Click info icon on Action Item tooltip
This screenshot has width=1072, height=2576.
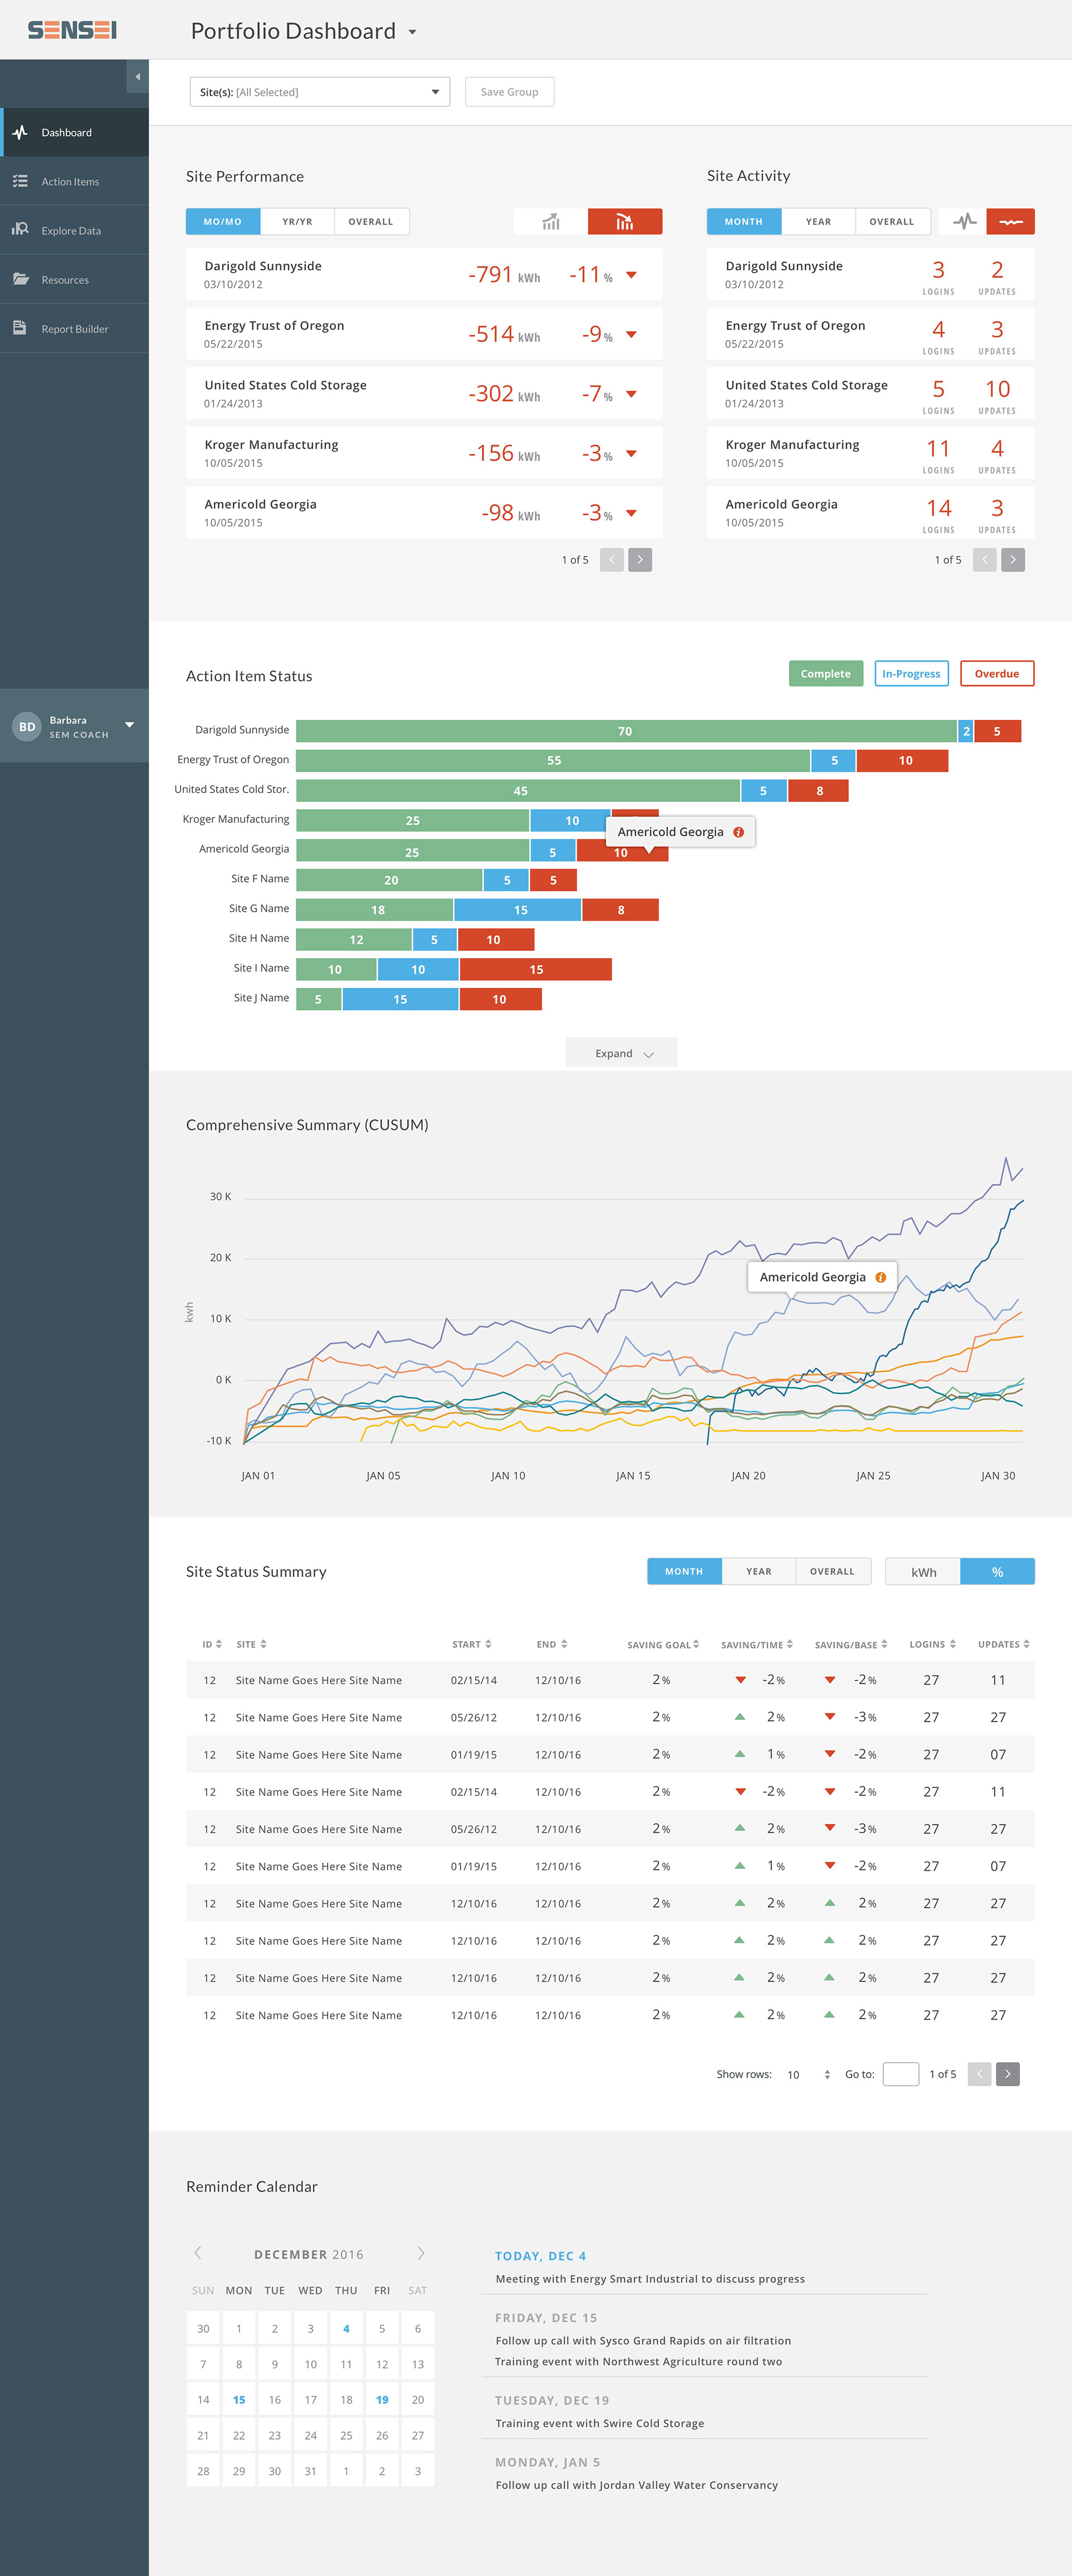738,832
